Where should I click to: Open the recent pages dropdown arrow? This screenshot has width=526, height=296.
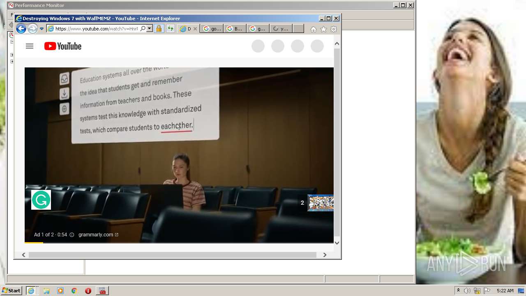point(42,29)
